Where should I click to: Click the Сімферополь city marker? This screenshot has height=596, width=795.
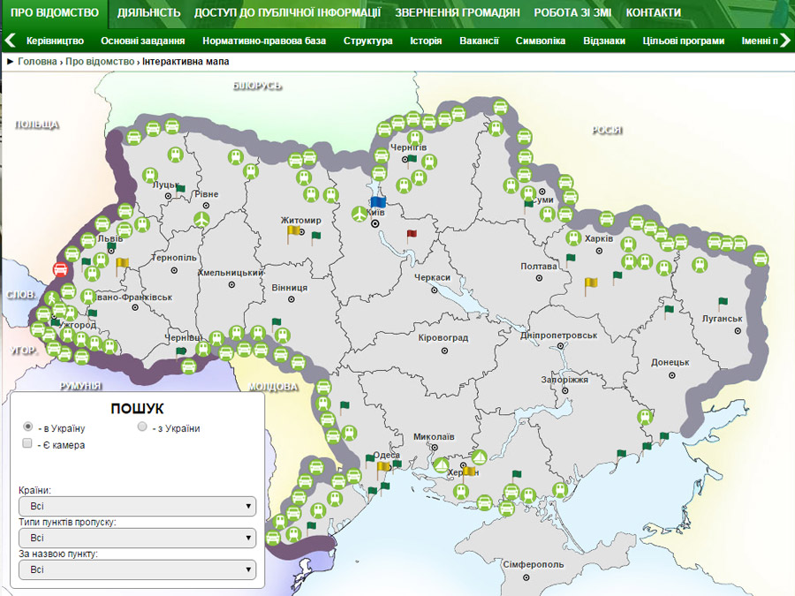click(x=526, y=577)
